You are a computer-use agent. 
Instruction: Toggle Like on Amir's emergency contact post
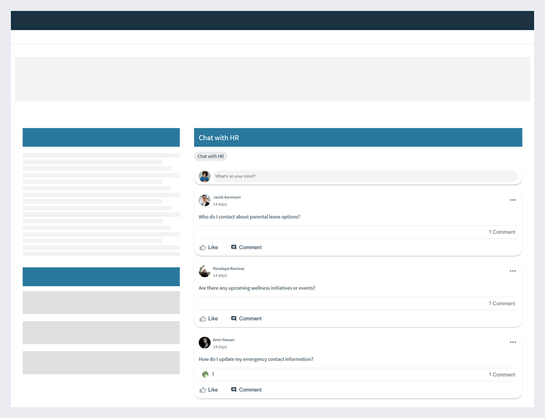point(209,390)
